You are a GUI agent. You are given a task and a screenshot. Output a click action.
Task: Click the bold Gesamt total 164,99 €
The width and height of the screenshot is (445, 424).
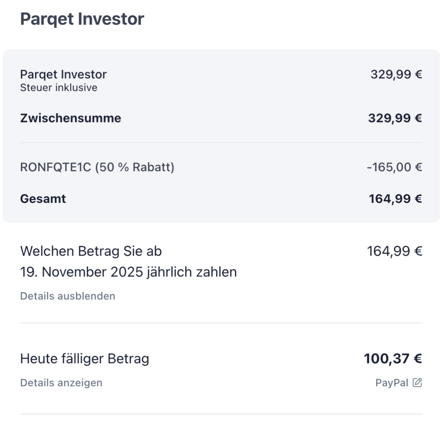[x=395, y=199]
